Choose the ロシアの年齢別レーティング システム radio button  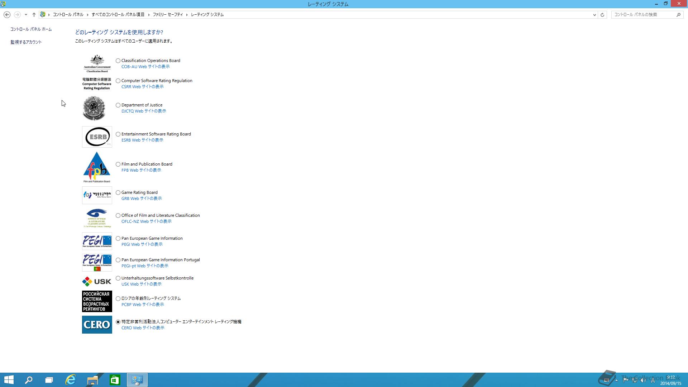tap(118, 299)
